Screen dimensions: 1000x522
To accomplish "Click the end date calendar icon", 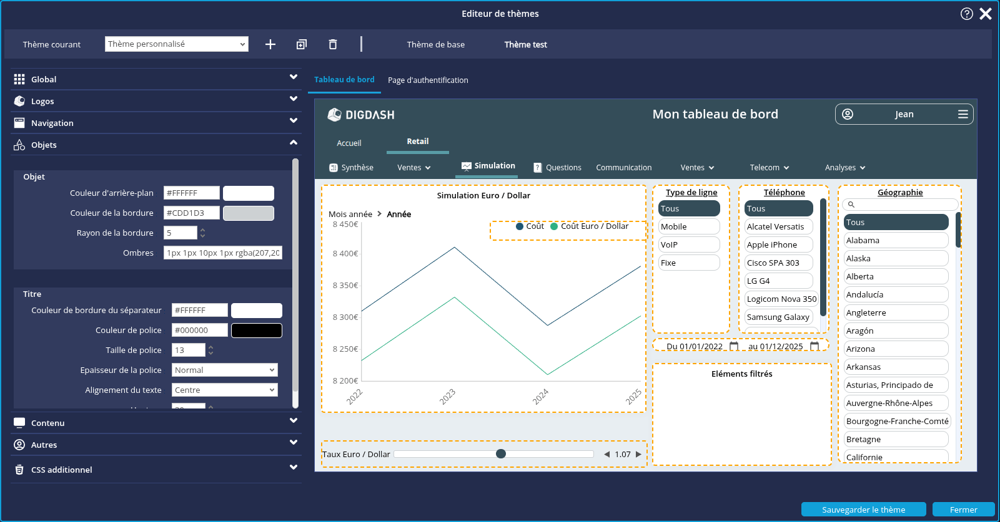I will tap(814, 346).
